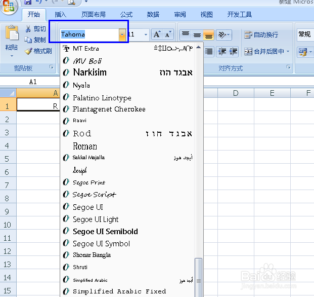The width and height of the screenshot is (314, 297).
Task: Open the font name dropdown arrow
Action: [122, 34]
